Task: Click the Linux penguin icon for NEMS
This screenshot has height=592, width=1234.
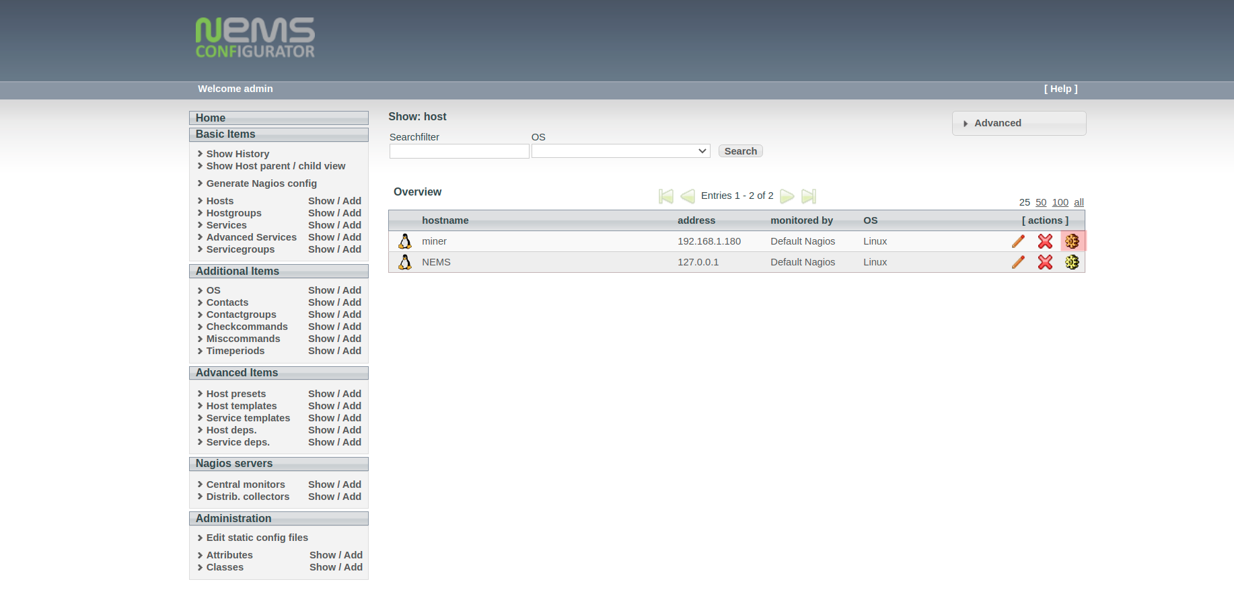Action: coord(405,262)
